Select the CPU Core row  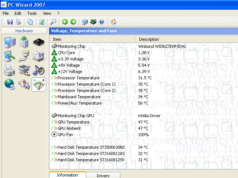coord(144,53)
